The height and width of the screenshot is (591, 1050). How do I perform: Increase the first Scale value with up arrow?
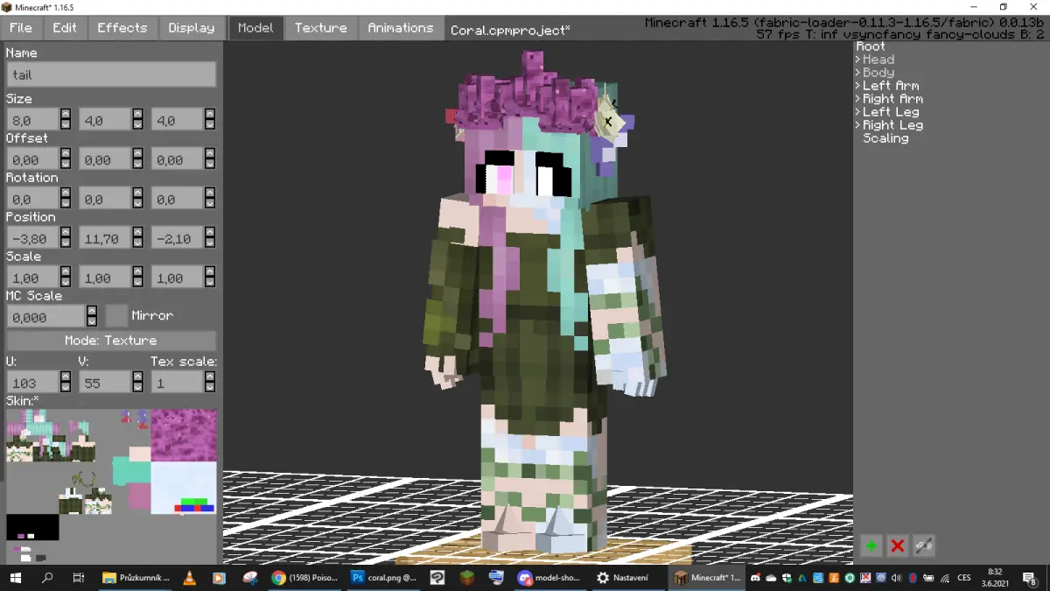66,271
